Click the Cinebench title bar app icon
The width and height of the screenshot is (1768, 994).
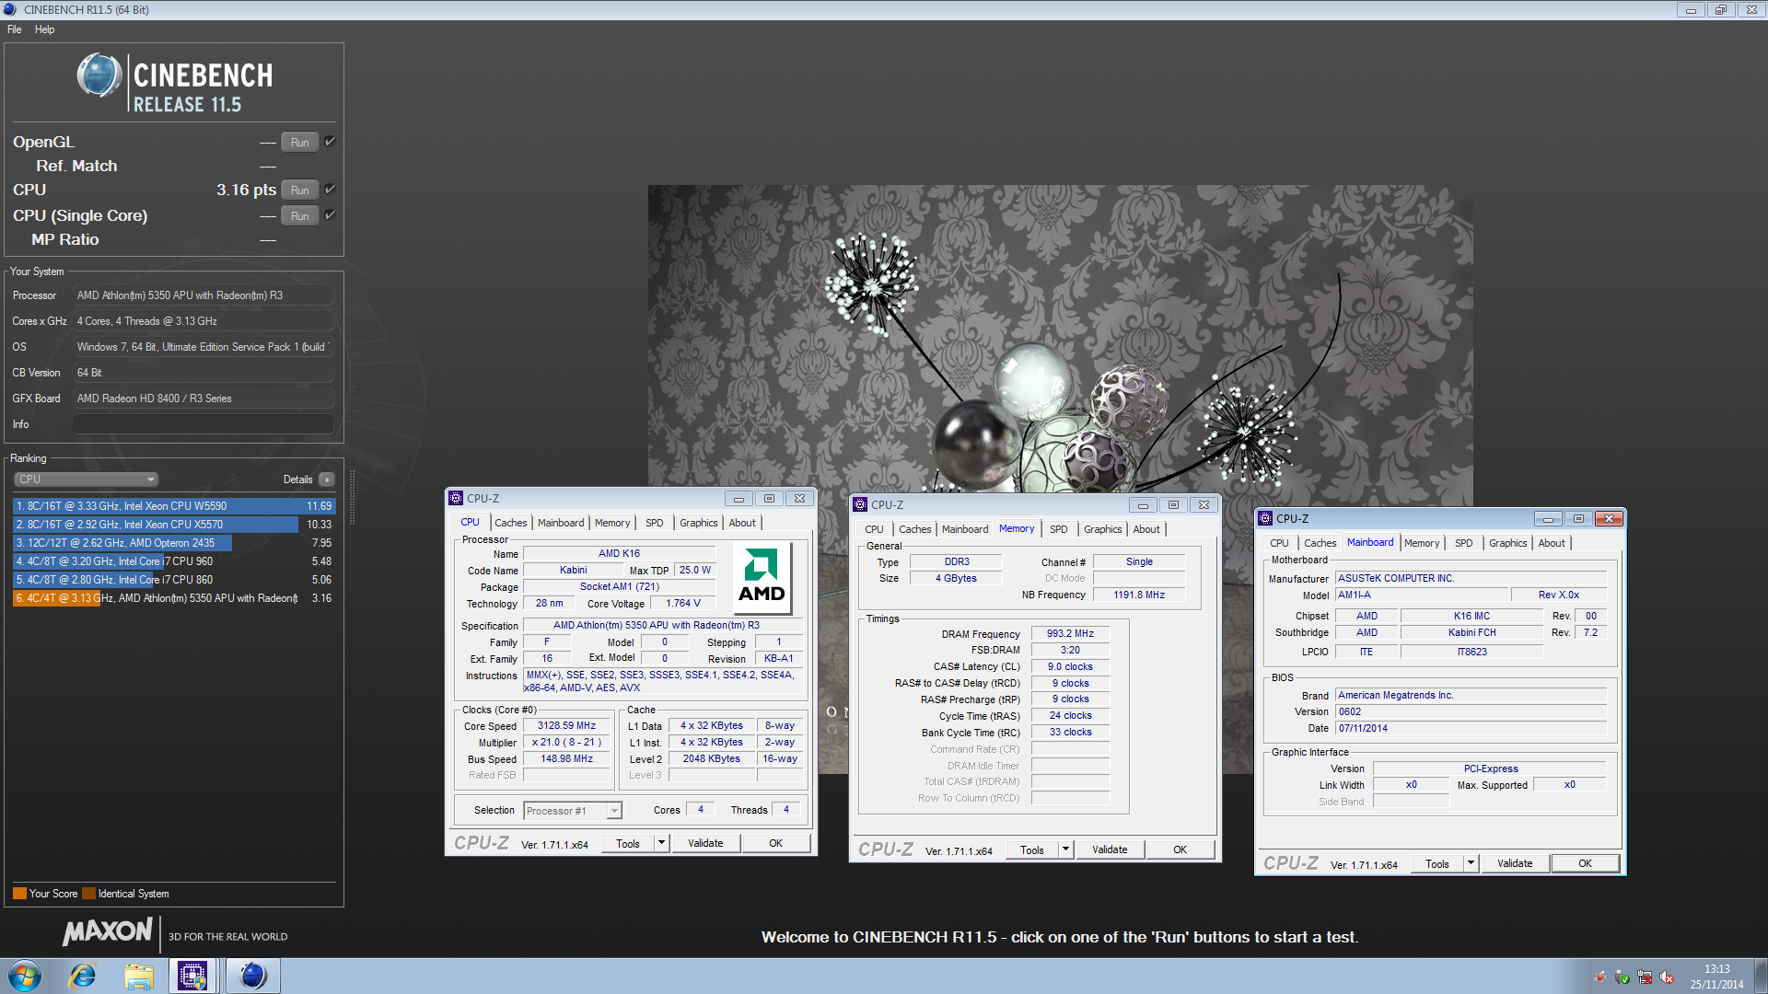pyautogui.click(x=11, y=10)
